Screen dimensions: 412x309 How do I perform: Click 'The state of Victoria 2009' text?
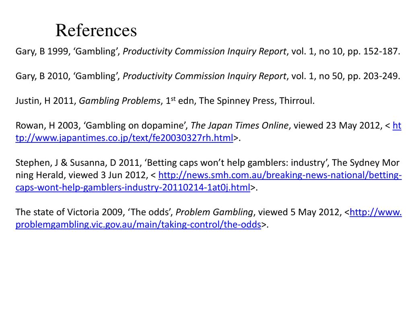click(x=69, y=212)
